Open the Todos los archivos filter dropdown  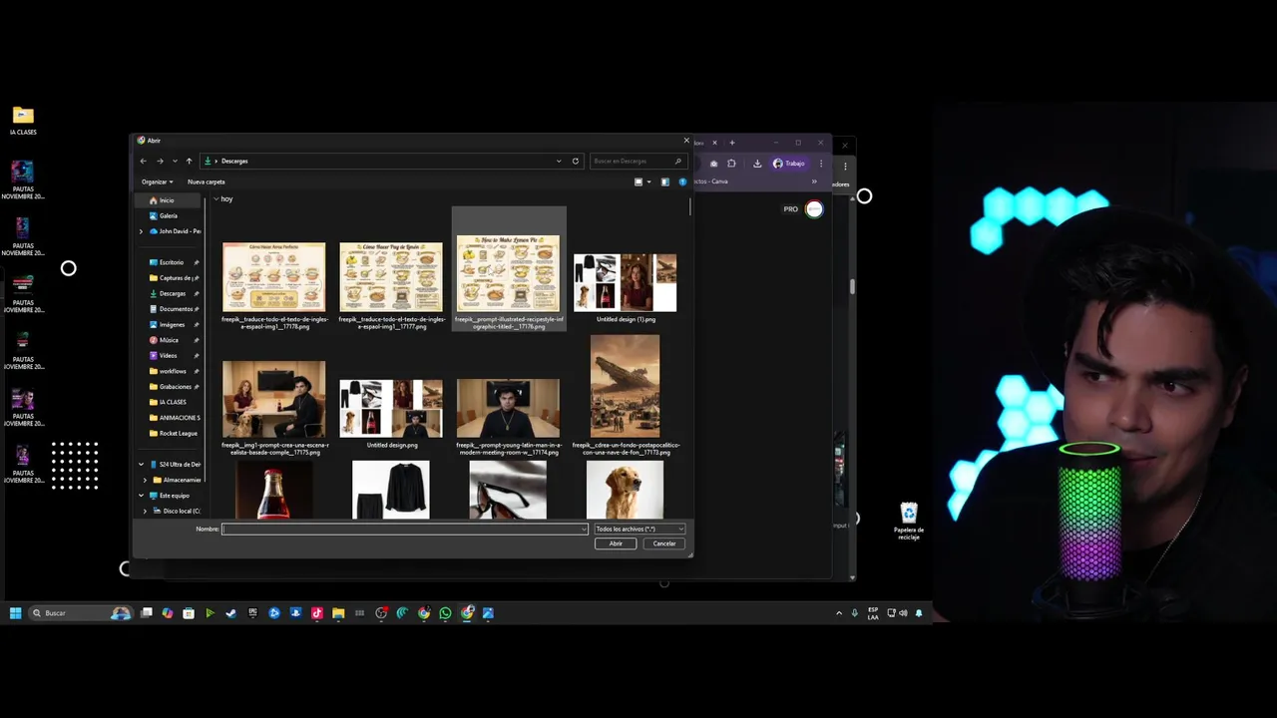(638, 529)
